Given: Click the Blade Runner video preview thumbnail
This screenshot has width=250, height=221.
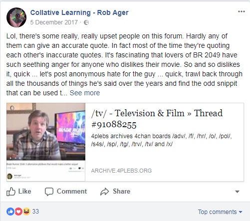Looking at the screenshot, I should coord(46,142).
